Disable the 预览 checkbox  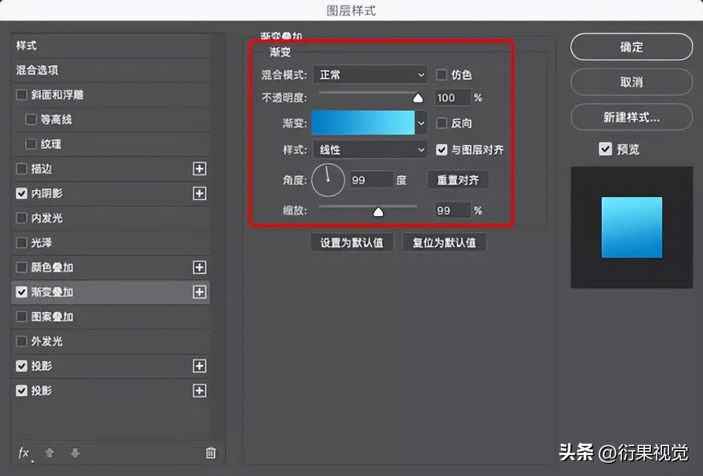pos(605,148)
